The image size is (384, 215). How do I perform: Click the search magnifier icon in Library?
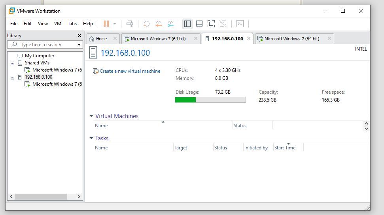click(x=15, y=44)
